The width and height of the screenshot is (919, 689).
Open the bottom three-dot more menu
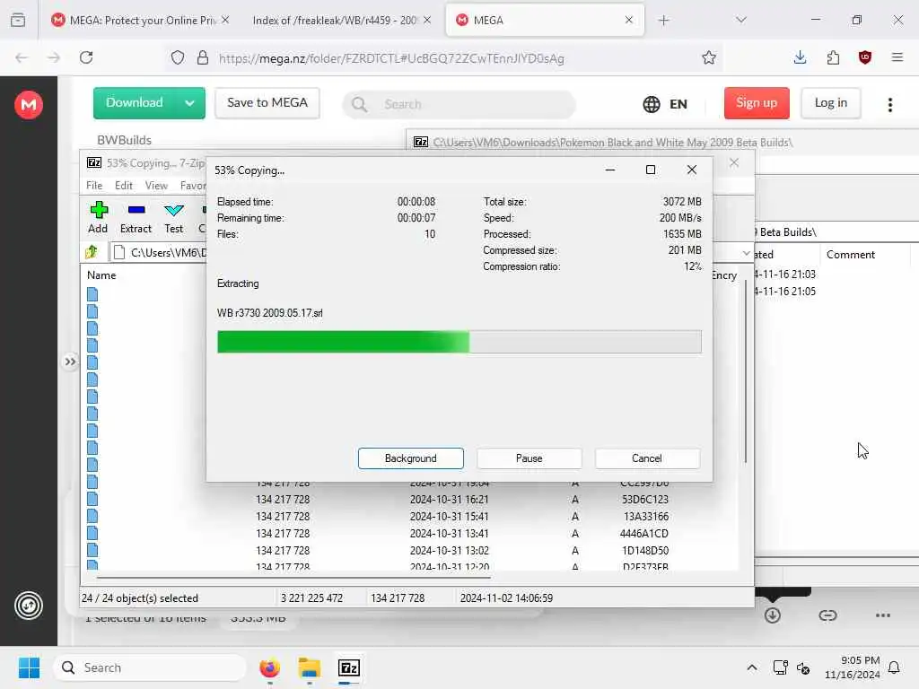(883, 615)
